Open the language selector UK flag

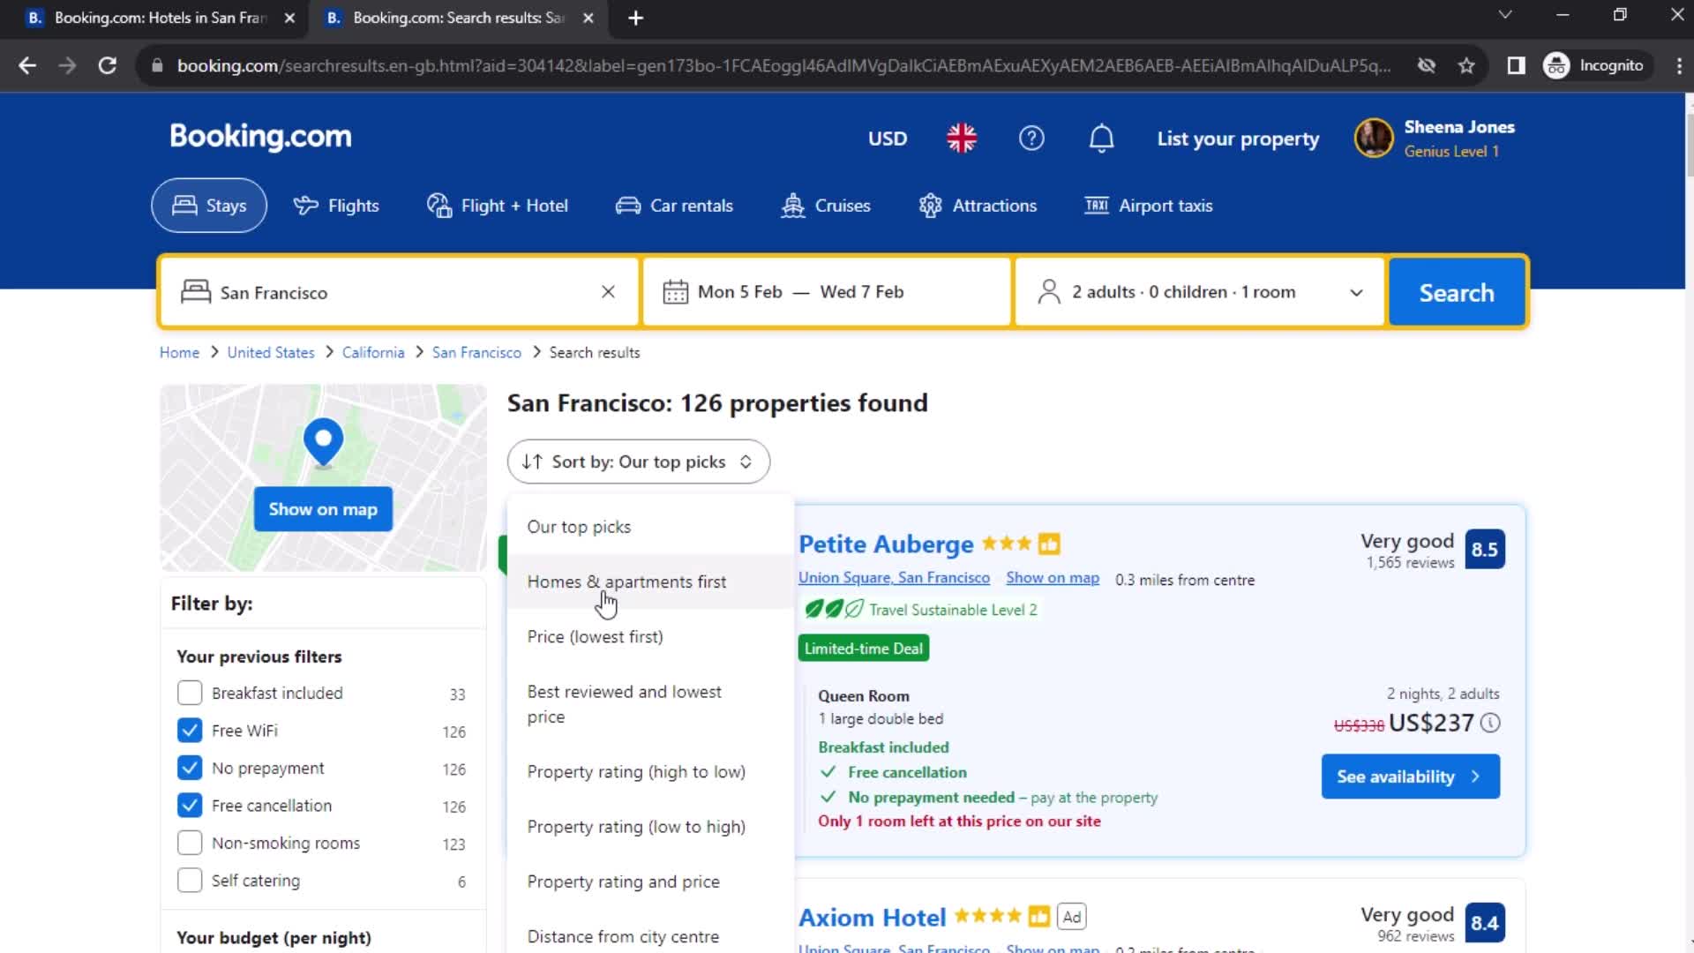(962, 139)
